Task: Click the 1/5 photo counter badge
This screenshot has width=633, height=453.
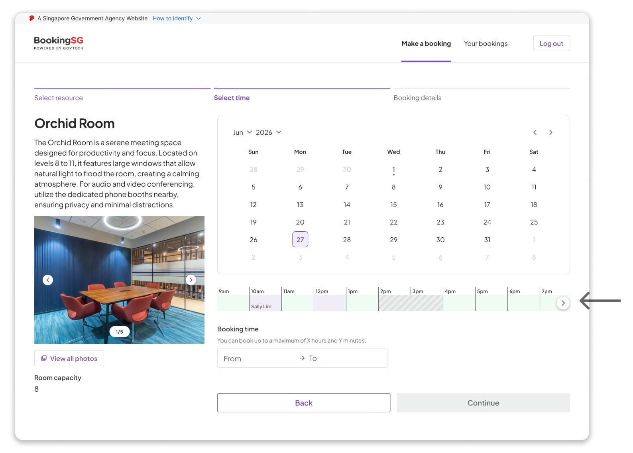Action: click(x=120, y=332)
